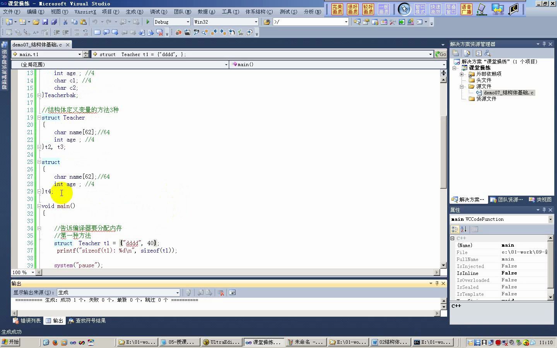The height and width of the screenshot is (348, 557).
Task: Click the stop build icon in Output panel
Action: [220, 293]
